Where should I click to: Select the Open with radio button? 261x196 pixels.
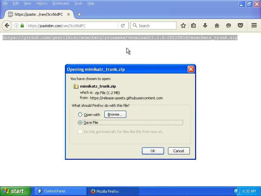pyautogui.click(x=80, y=115)
